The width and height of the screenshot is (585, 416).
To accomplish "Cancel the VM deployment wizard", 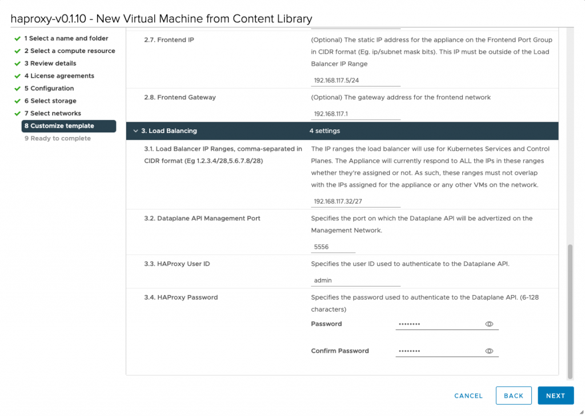I will [468, 395].
